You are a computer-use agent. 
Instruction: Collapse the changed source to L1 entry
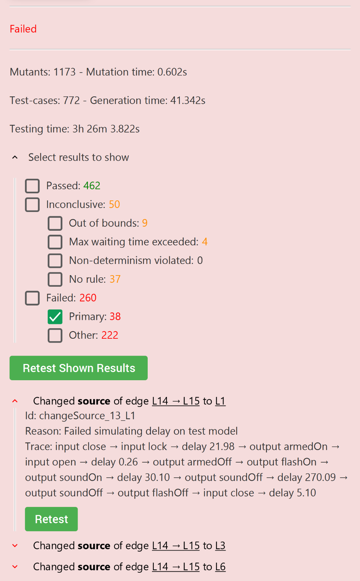15,401
